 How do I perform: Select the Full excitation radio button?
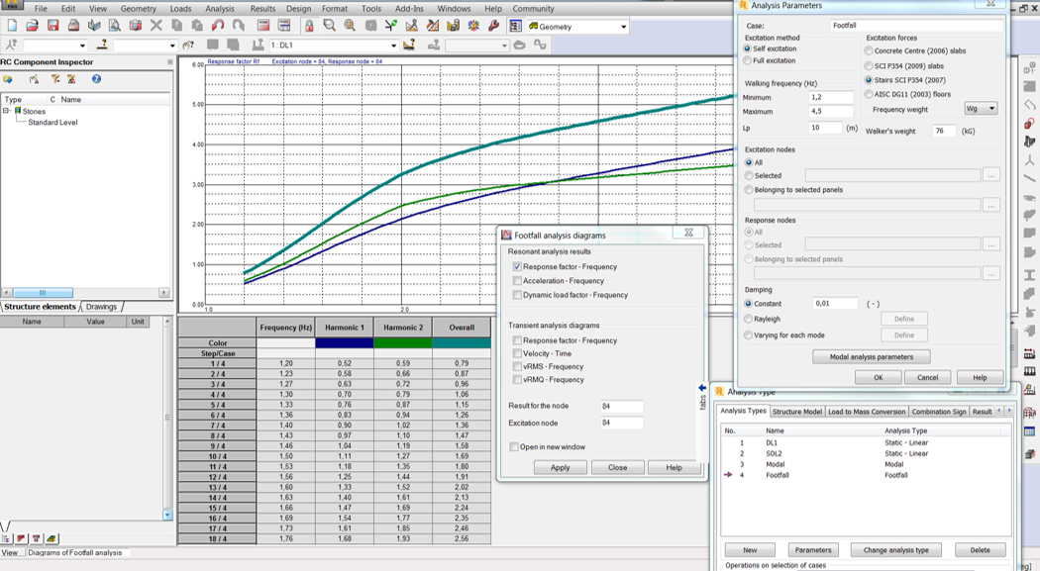tap(748, 61)
